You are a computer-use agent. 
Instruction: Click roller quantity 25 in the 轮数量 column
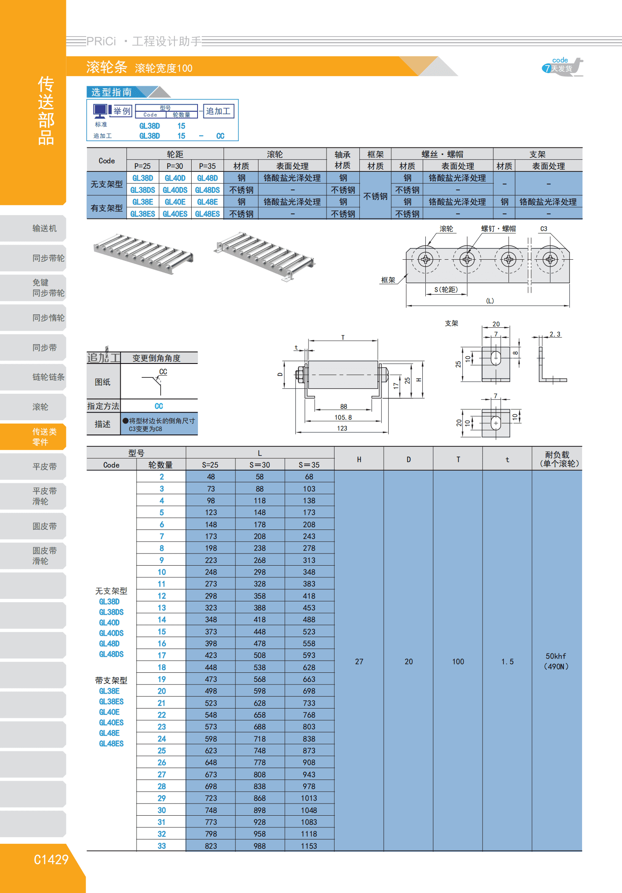tap(161, 751)
